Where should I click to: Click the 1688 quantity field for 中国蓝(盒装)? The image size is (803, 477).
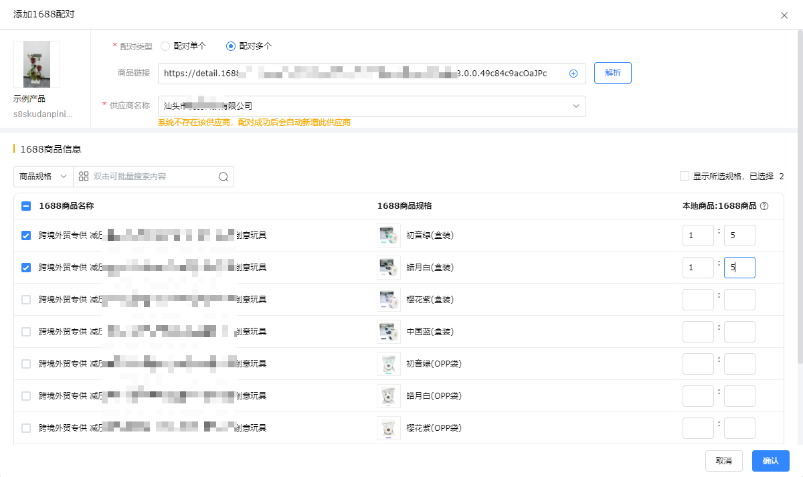point(739,332)
